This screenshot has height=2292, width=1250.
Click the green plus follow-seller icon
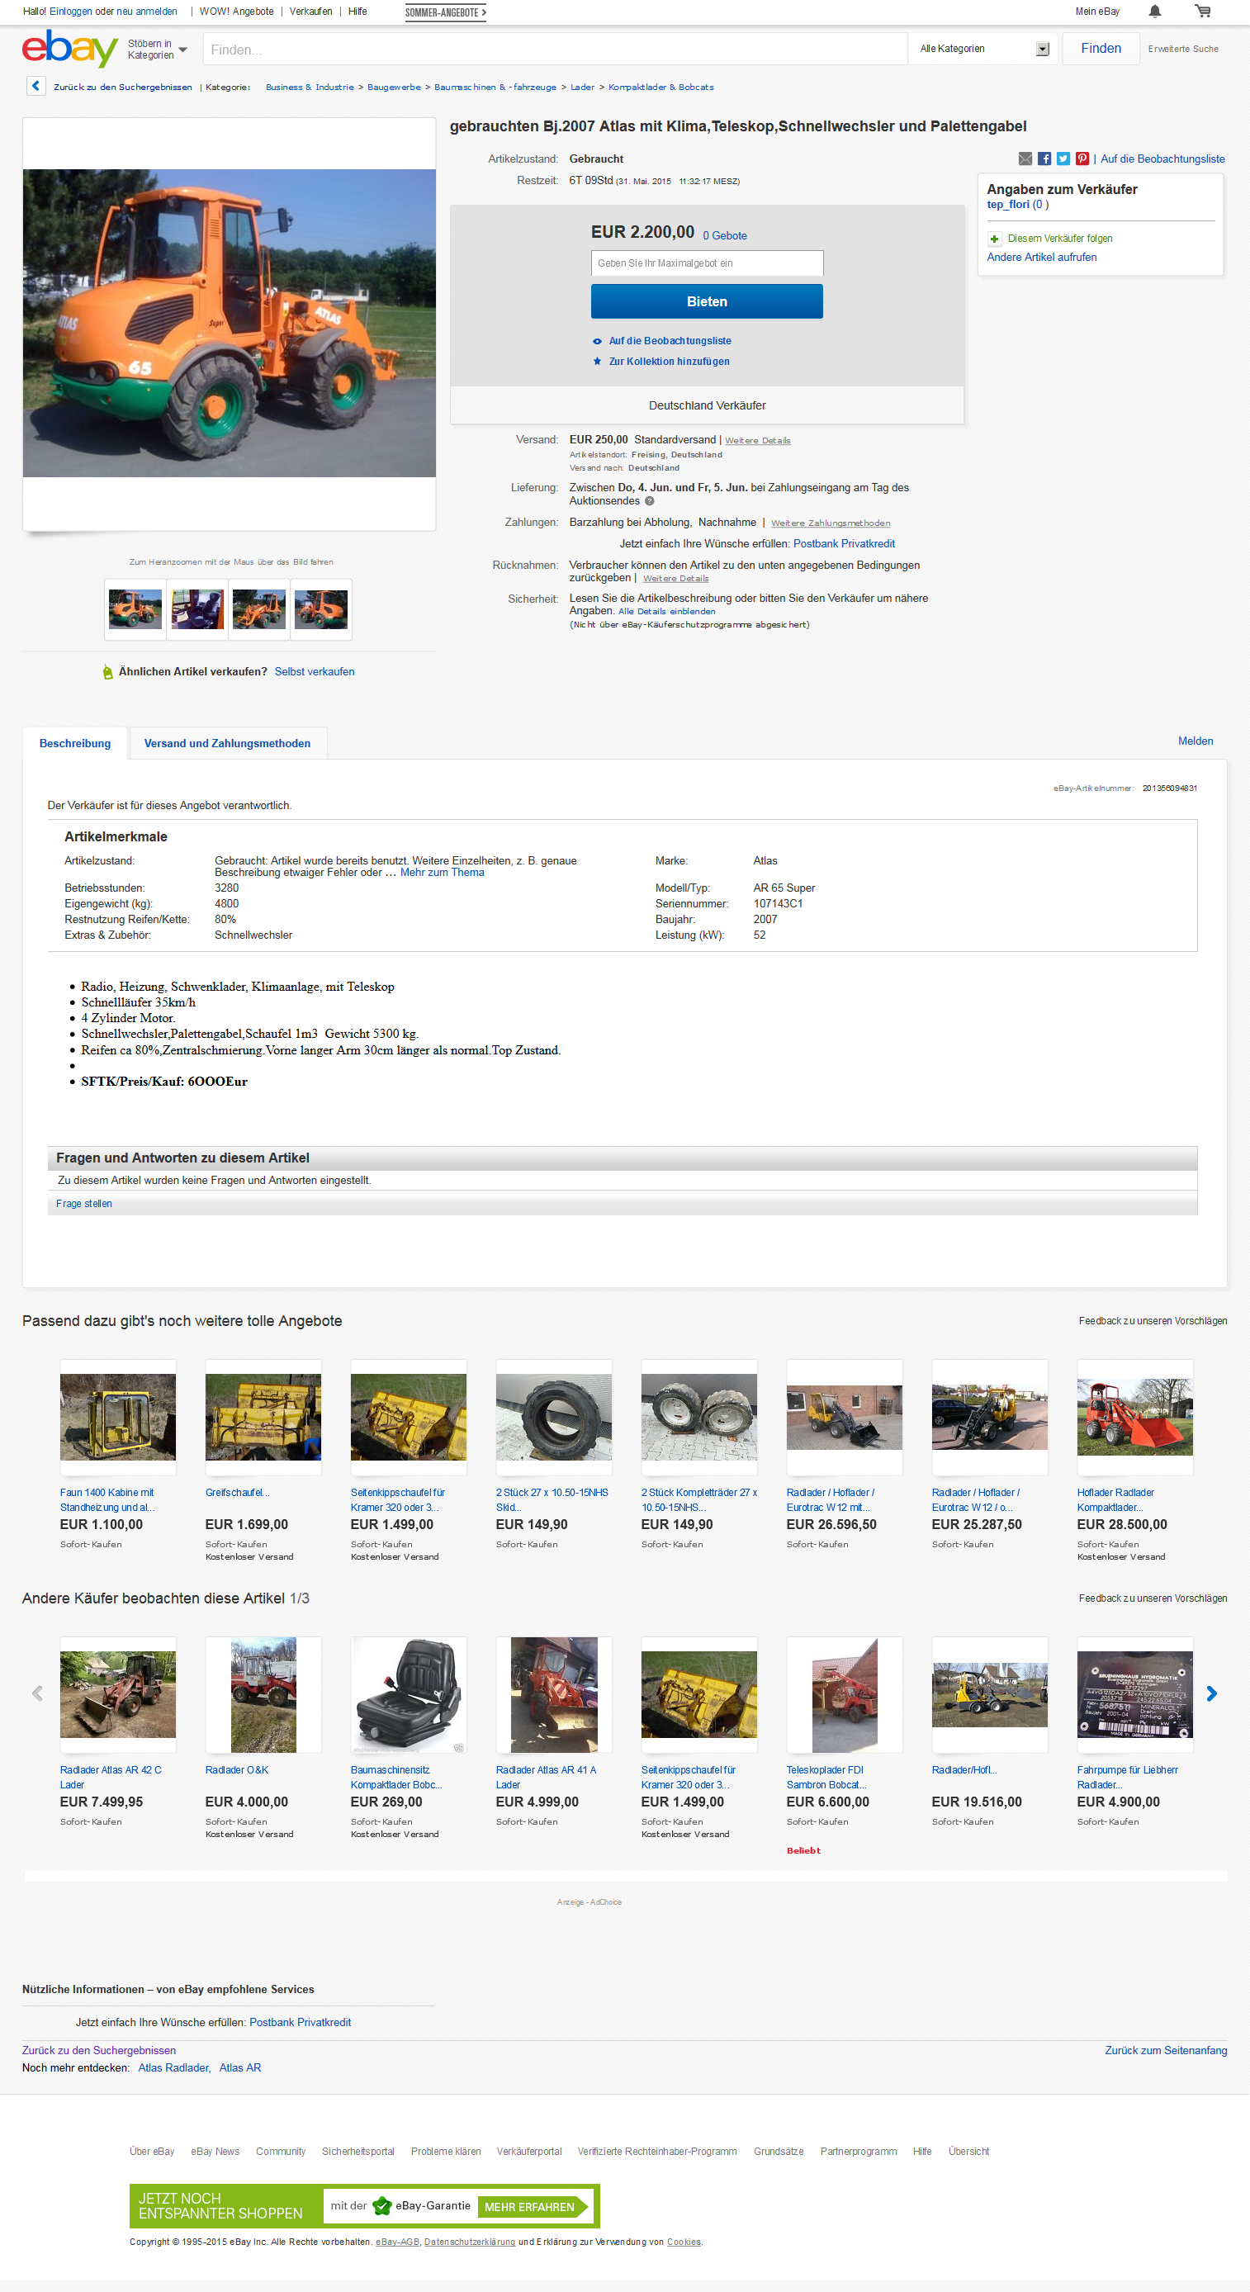[x=995, y=239]
